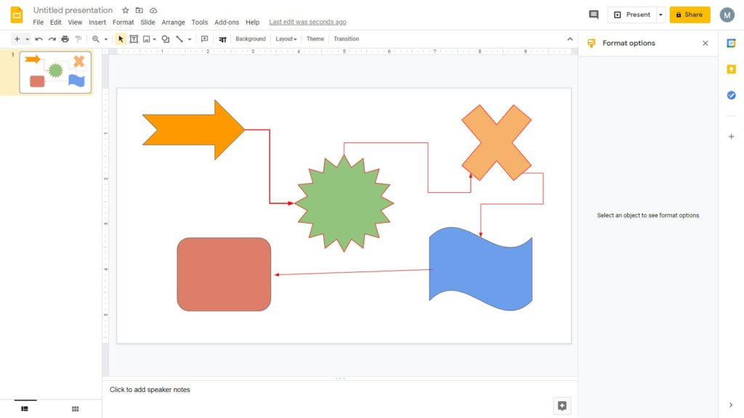The height and width of the screenshot is (418, 744).
Task: Open the File menu
Action: [38, 22]
